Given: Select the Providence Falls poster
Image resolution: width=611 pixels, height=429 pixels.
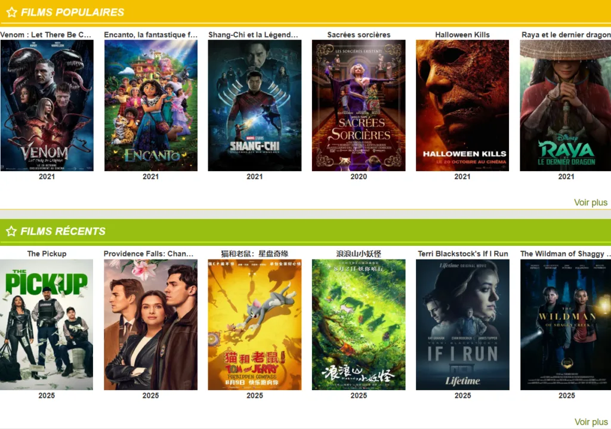Looking at the screenshot, I should coord(151,325).
